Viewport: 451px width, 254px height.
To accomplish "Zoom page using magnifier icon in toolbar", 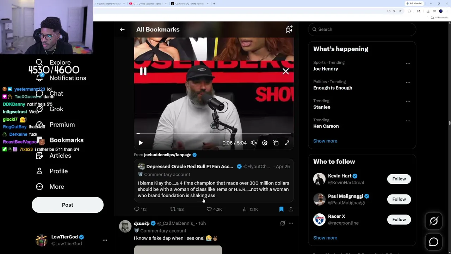I will 395,11.
